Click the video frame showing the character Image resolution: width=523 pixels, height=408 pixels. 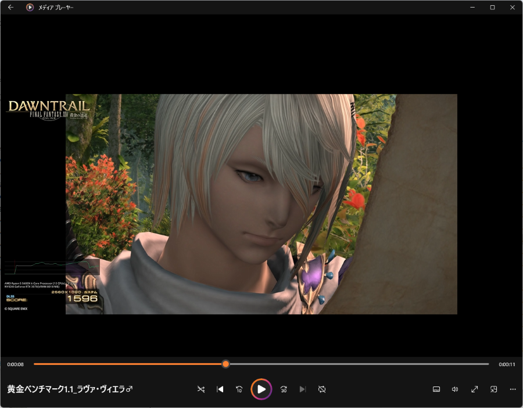coord(261,204)
